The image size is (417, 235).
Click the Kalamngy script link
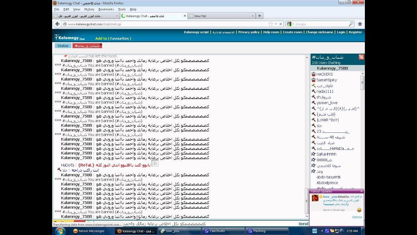tap(196, 32)
